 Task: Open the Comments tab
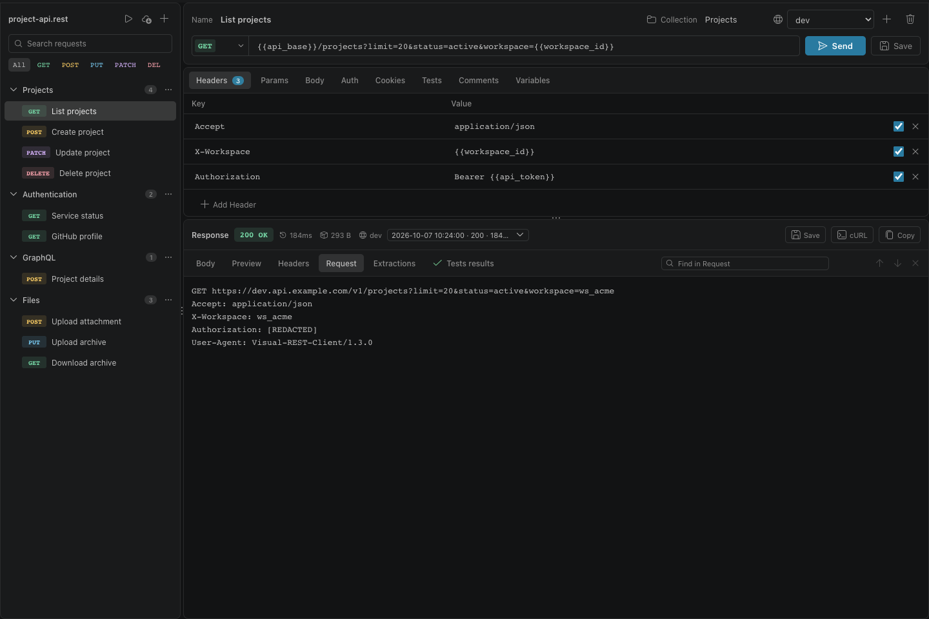(479, 81)
